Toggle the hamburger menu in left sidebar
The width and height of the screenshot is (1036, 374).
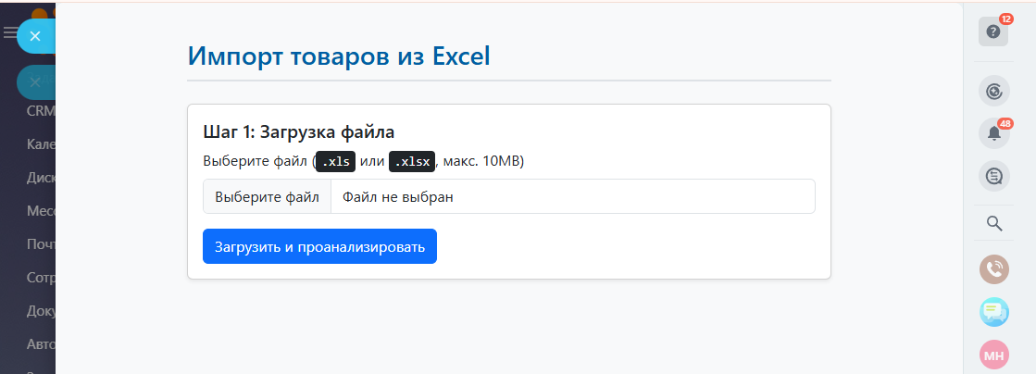coord(9,33)
